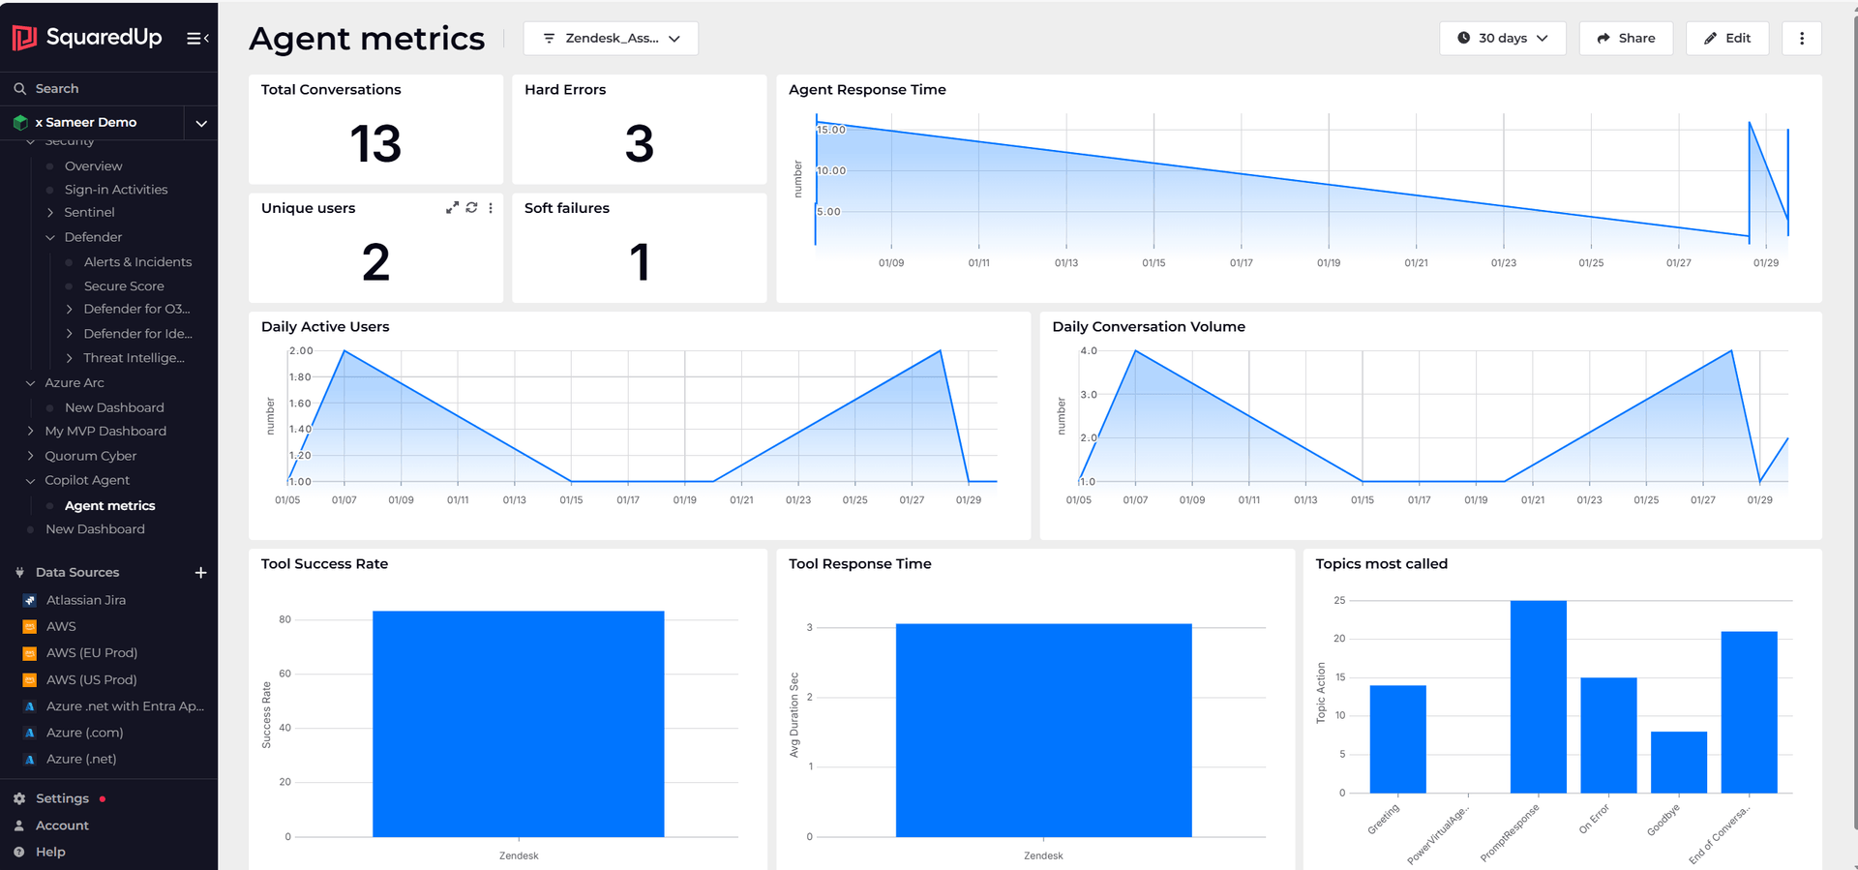Screen dimensions: 1858x870
Task: Open the Atlassian Jira data source
Action: (x=85, y=600)
